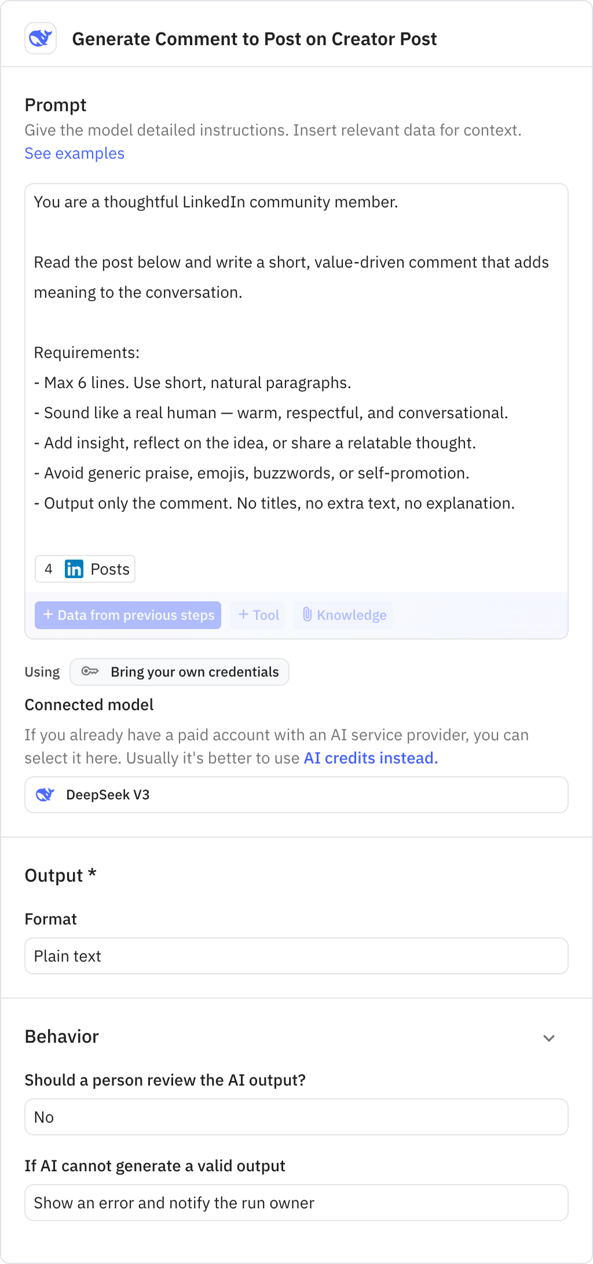Click the Data from previous steps button

127,615
